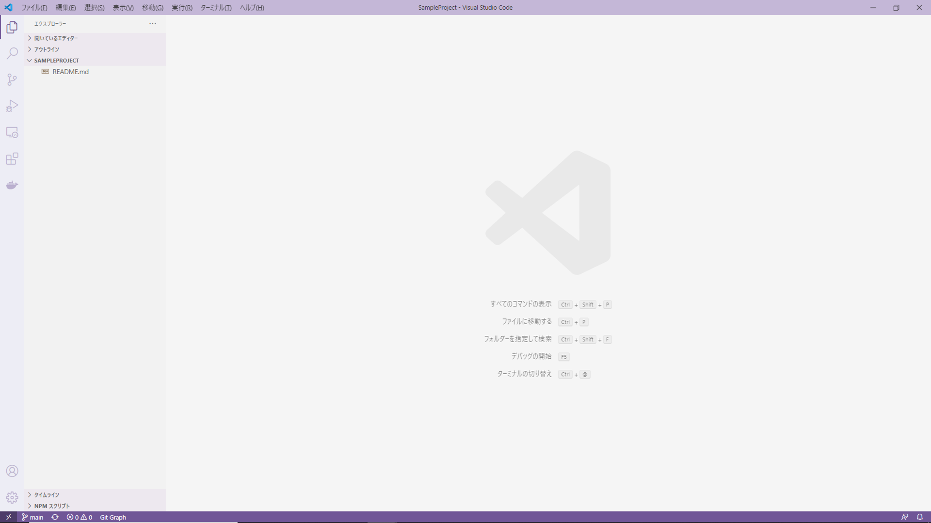Click デバッグの開始 hint text

[x=531, y=357]
